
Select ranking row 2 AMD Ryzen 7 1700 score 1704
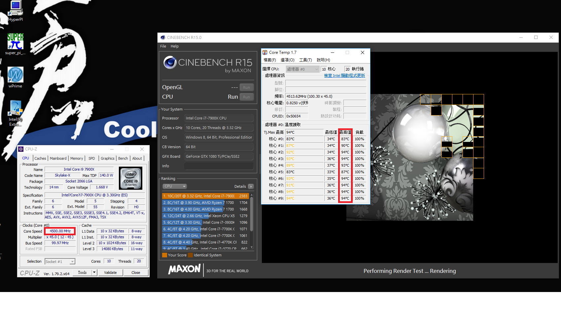tap(205, 203)
